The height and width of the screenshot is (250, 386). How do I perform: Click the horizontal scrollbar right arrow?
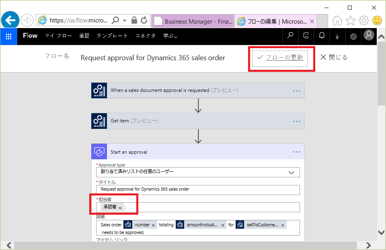(x=368, y=245)
